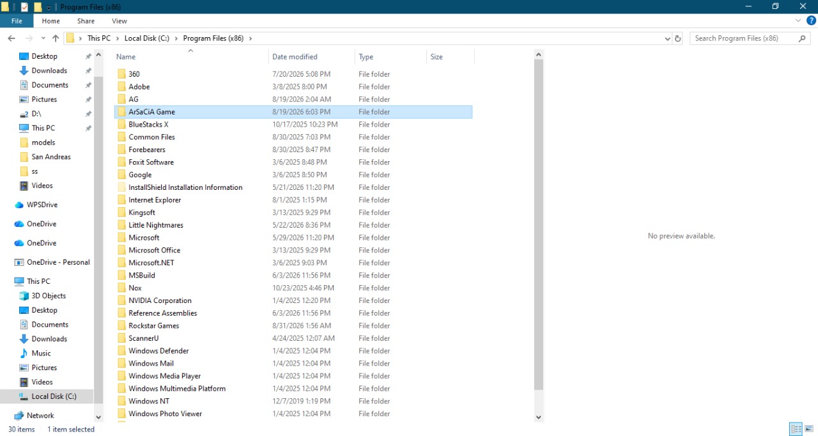This screenshot has height=436, width=818.
Task: Click the OneDrive - Personal cloud icon
Action: [19, 262]
